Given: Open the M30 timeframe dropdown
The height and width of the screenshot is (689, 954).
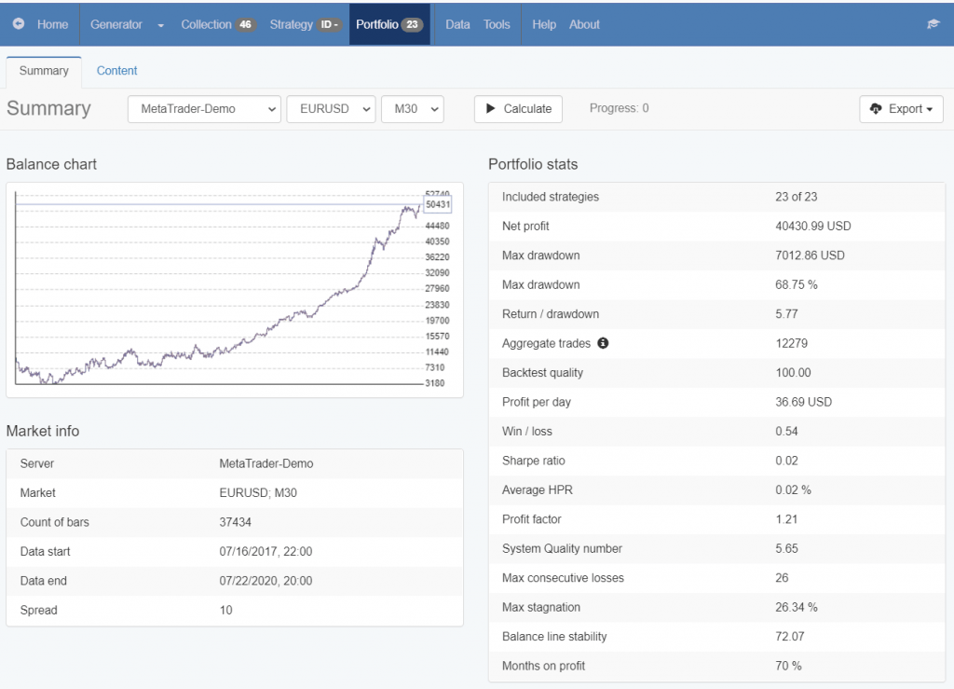Looking at the screenshot, I should click(412, 109).
